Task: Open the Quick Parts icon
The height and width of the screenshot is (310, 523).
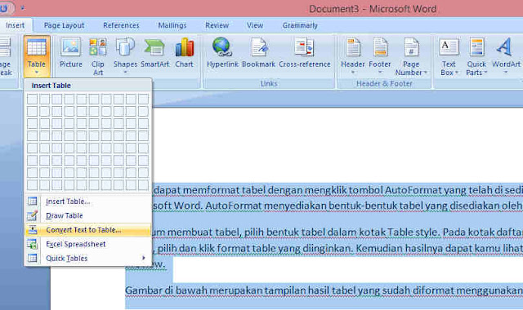Action: coord(476,47)
